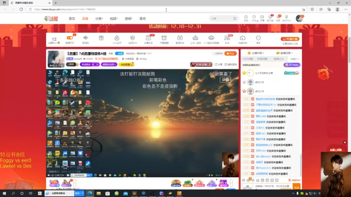
Task: Click the Douyu logo in header
Action: pyautogui.click(x=51, y=18)
